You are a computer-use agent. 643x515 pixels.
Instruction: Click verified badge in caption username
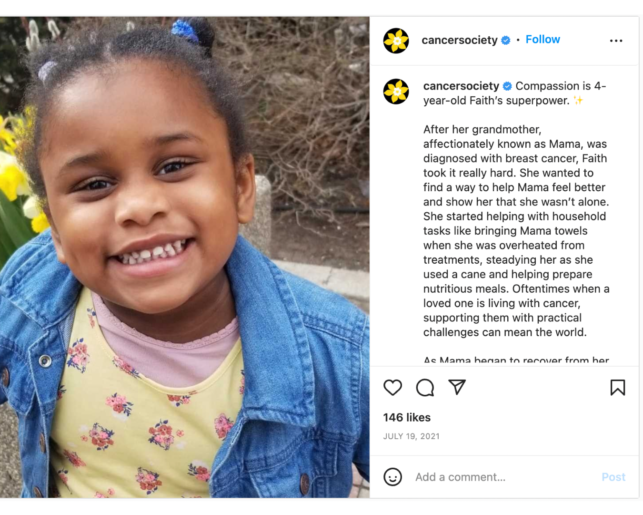pos(508,86)
